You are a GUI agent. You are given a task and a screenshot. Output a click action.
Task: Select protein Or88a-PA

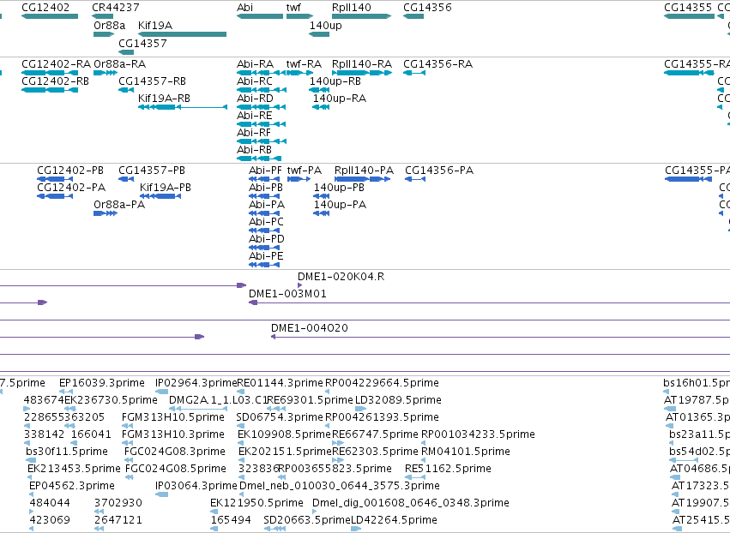106,213
